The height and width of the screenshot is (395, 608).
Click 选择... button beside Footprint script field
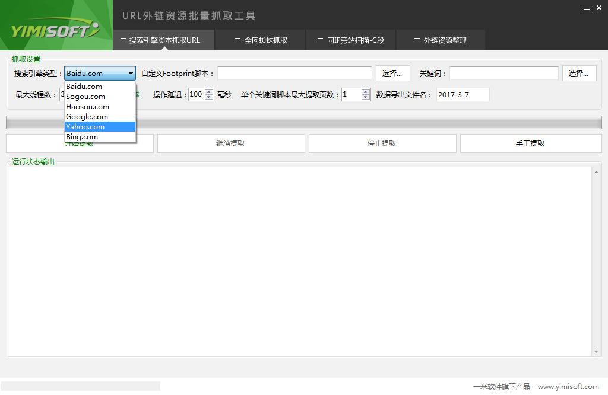pyautogui.click(x=392, y=73)
